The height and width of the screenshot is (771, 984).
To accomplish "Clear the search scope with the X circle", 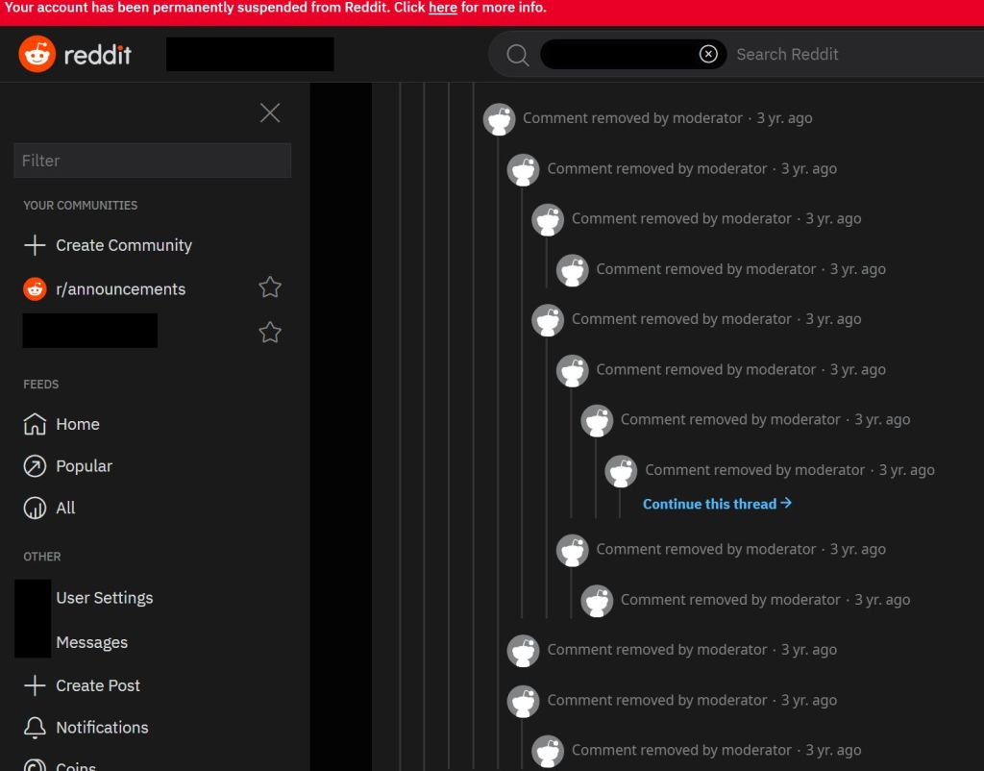I will (708, 54).
